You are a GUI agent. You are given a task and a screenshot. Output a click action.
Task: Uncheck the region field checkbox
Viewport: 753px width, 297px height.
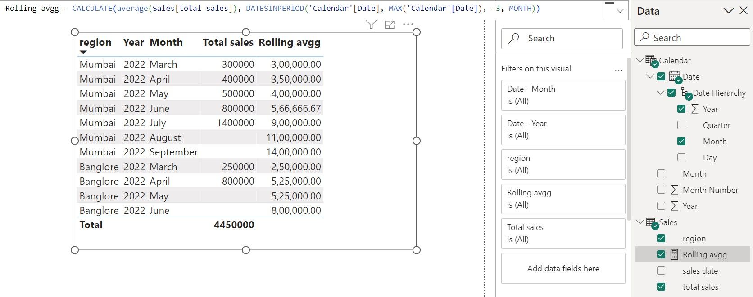(x=661, y=239)
